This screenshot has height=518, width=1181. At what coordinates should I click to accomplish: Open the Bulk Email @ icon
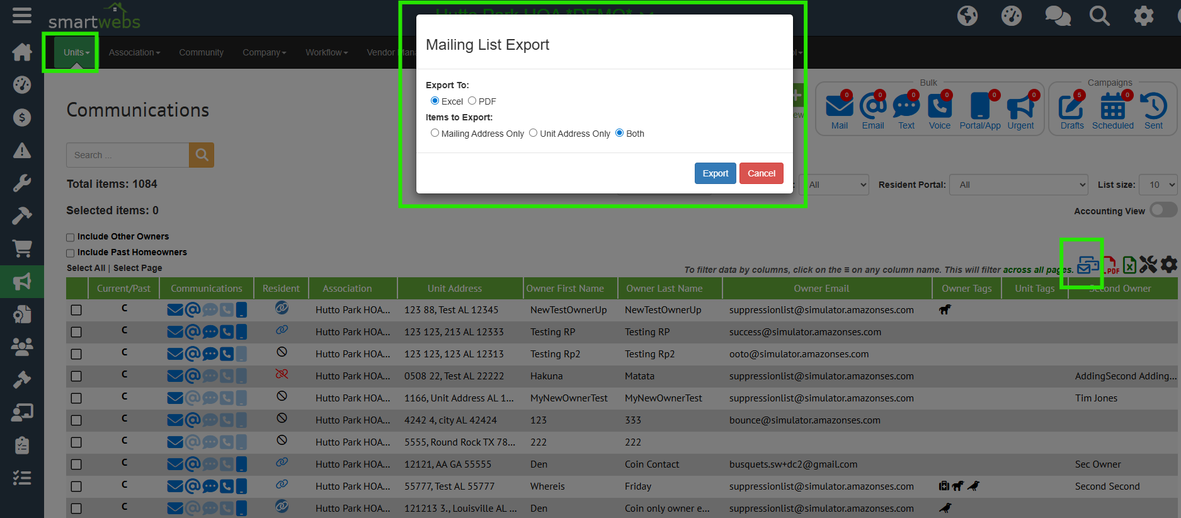coord(872,107)
